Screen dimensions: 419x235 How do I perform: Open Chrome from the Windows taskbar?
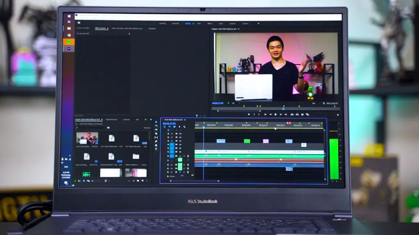[x=69, y=35]
